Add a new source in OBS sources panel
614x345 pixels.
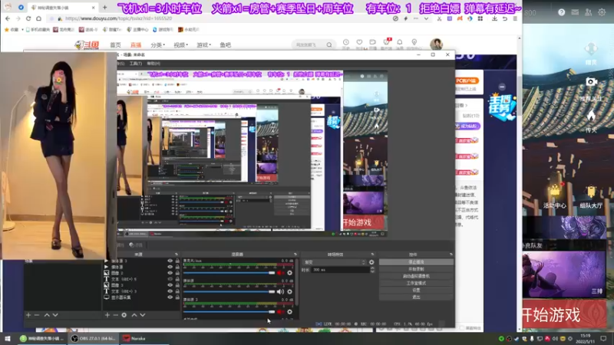tap(107, 315)
